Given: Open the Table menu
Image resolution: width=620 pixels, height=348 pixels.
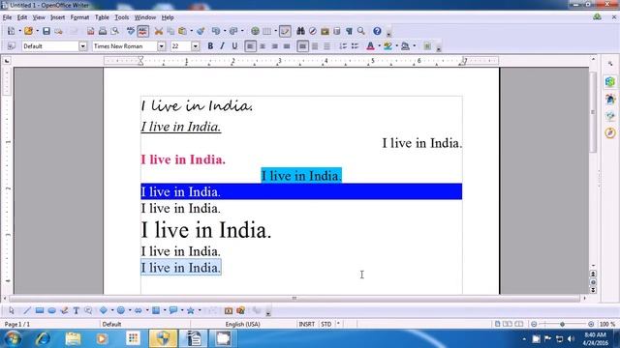Looking at the screenshot, I should tap(102, 17).
